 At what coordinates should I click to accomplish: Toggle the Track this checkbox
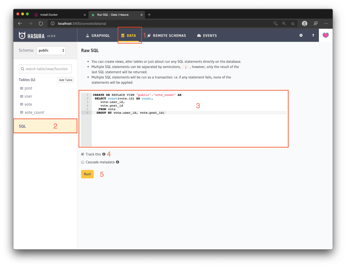83,154
